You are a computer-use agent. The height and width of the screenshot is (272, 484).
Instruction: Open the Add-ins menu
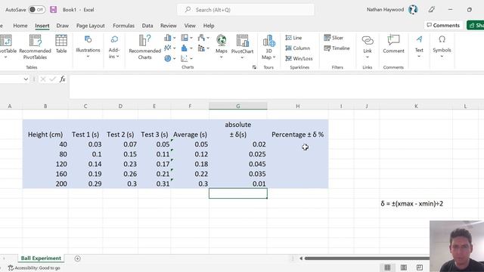click(x=114, y=47)
